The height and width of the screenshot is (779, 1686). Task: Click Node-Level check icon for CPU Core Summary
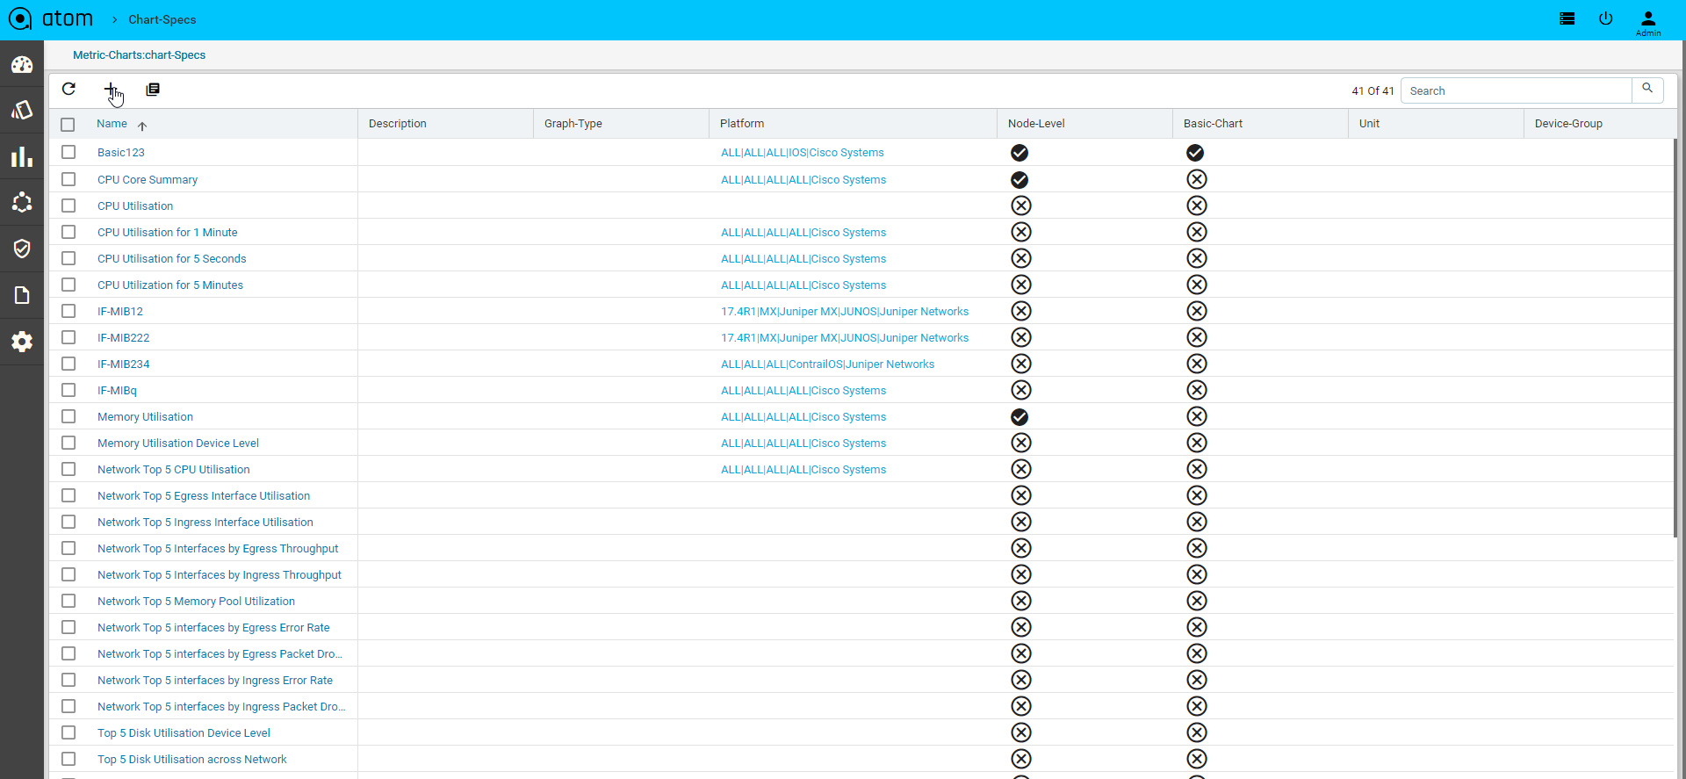click(x=1020, y=180)
